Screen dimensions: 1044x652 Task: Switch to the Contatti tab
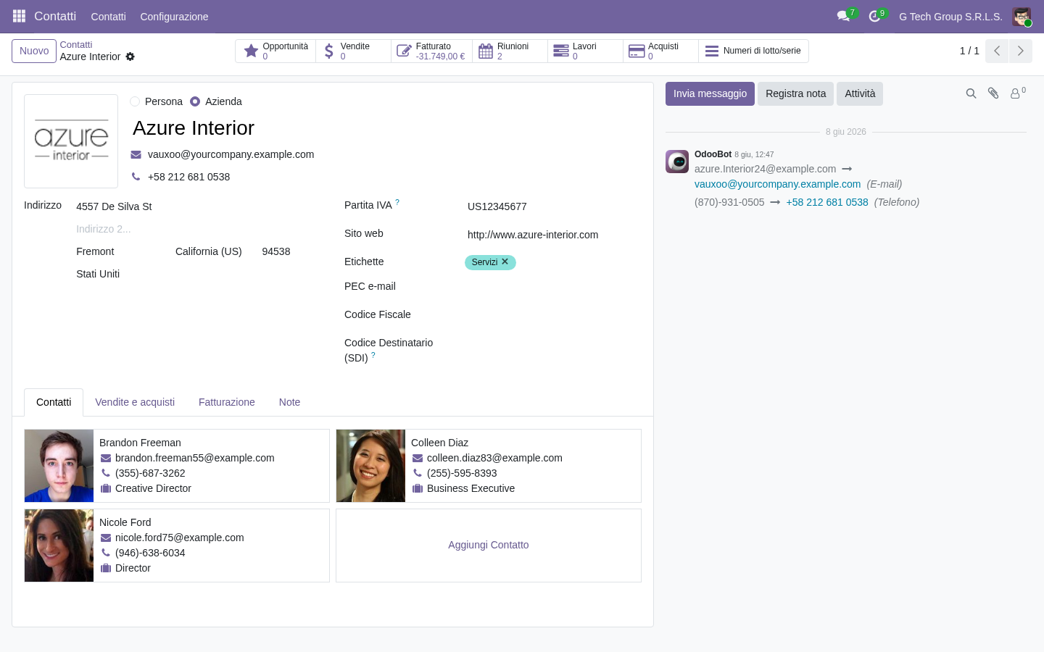point(54,402)
